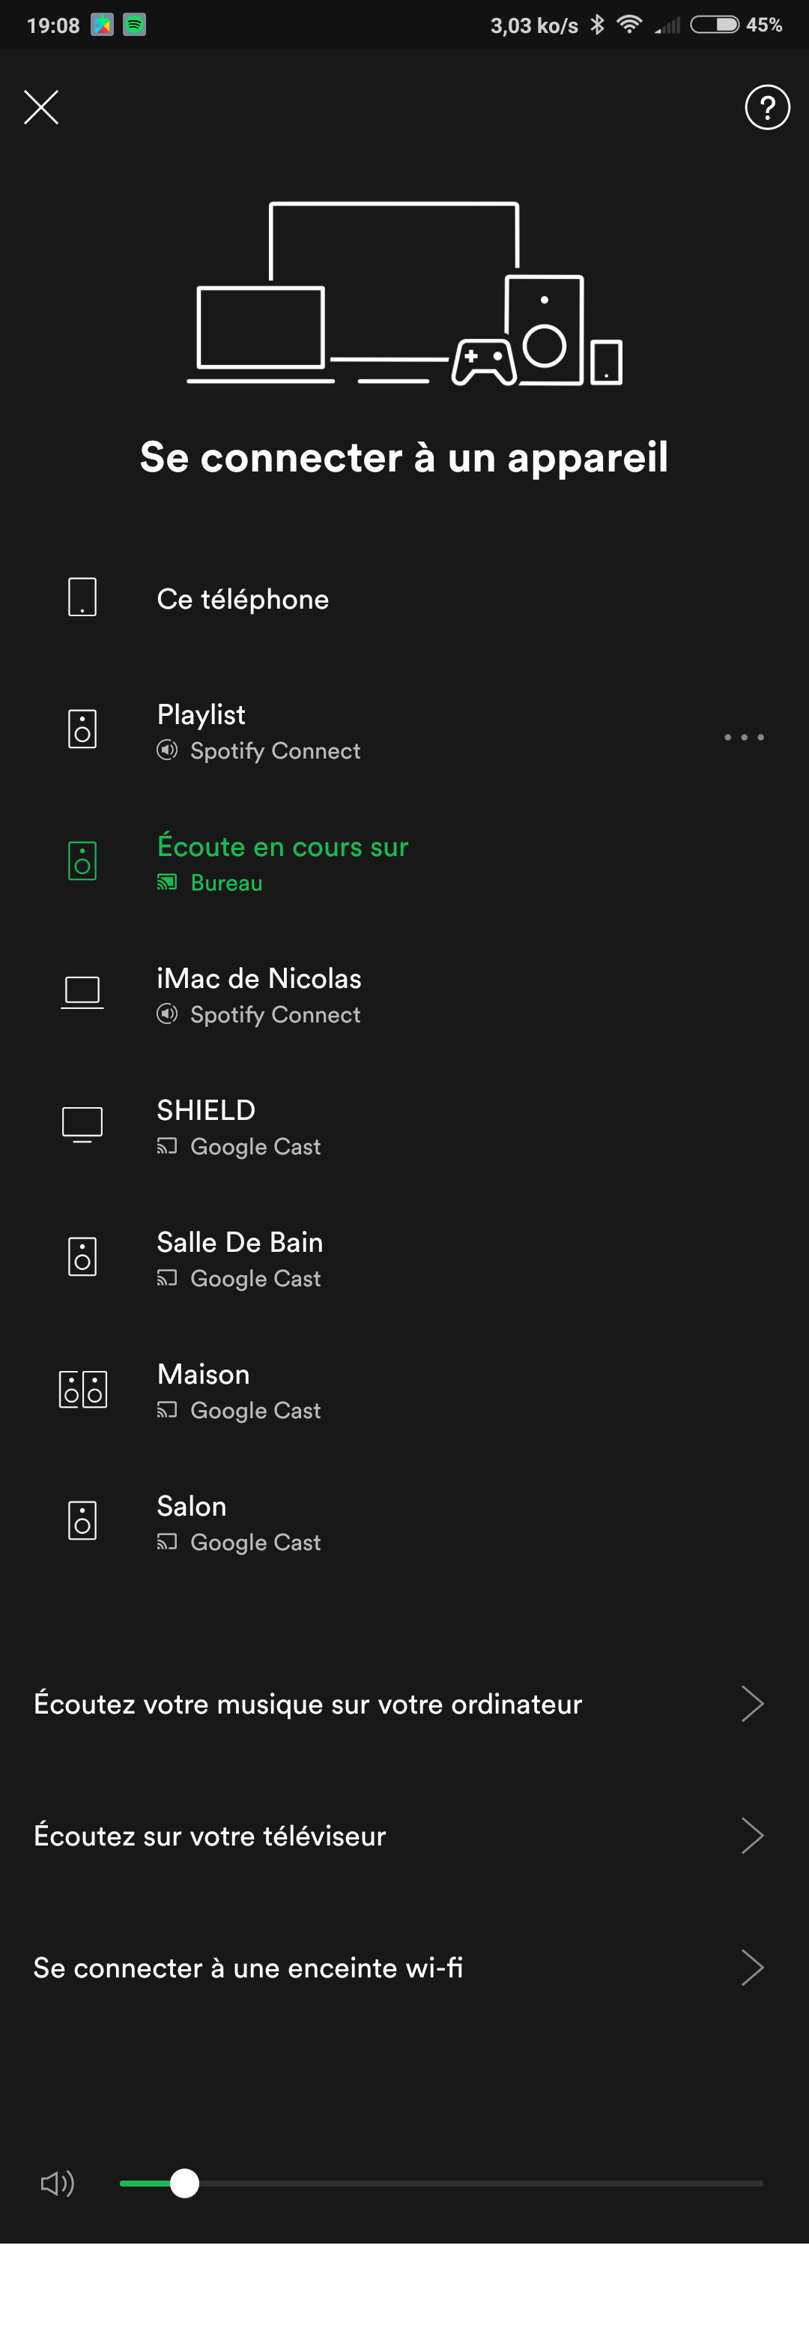Open the help question mark icon
The width and height of the screenshot is (809, 2341).
tap(767, 107)
